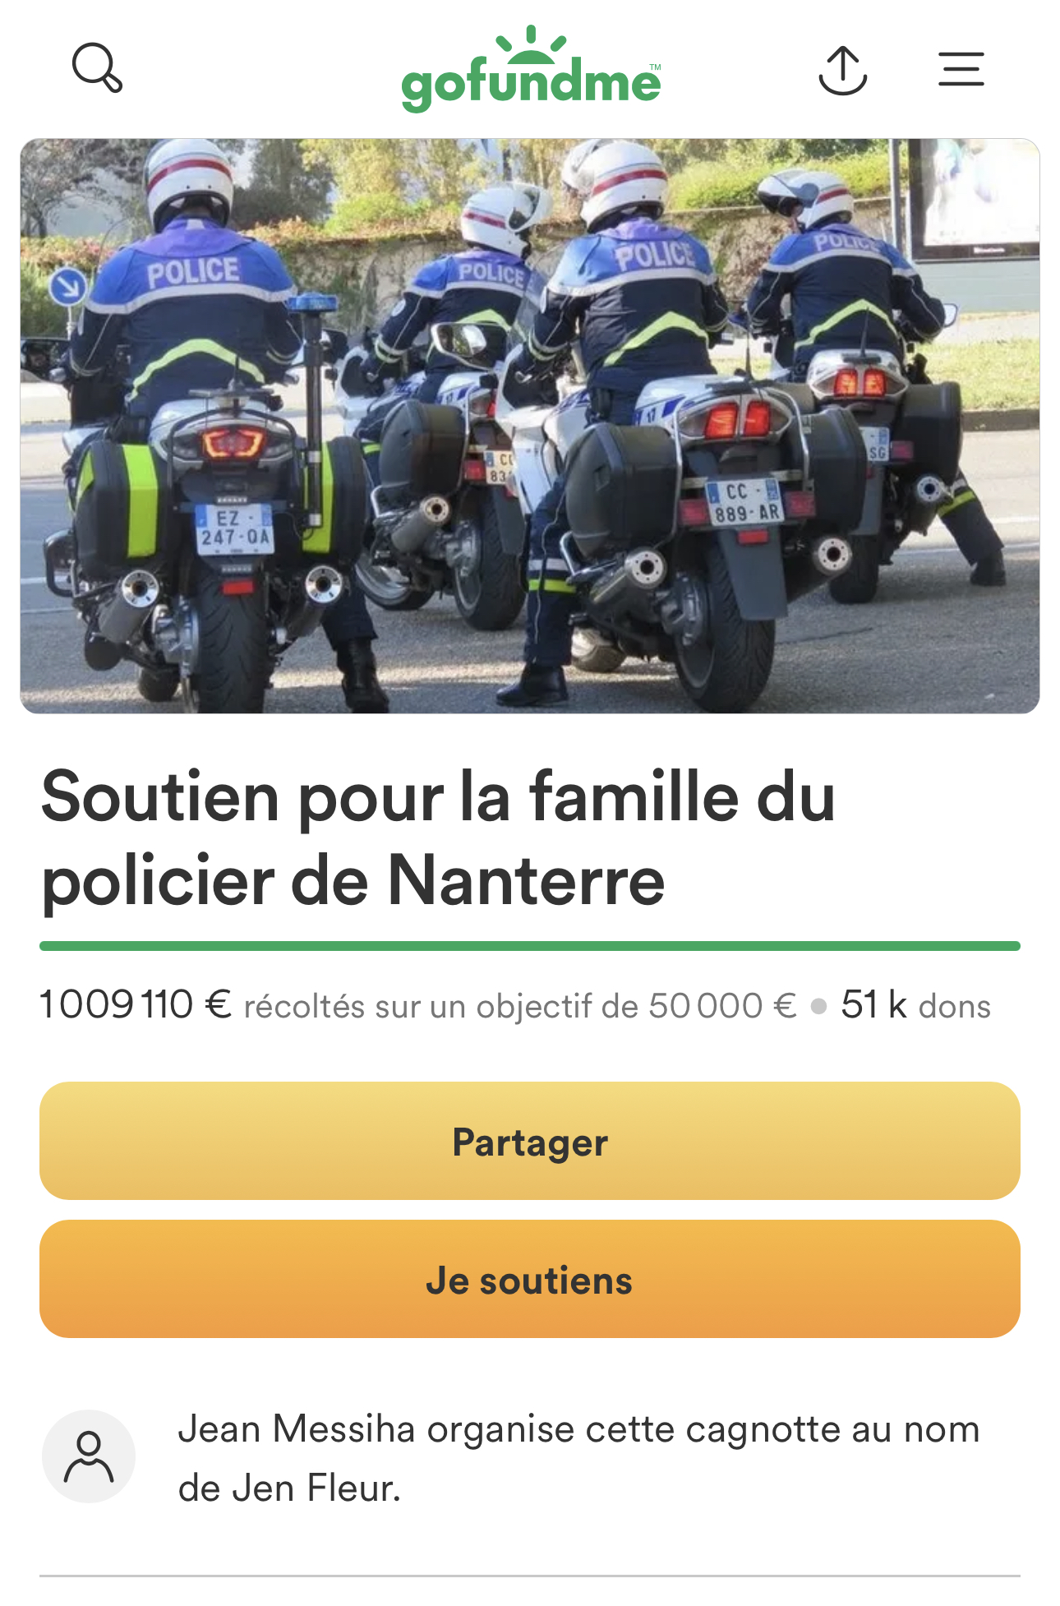Open the hamburger menu
Viewport: 1060px width, 1606px height.
point(961,69)
